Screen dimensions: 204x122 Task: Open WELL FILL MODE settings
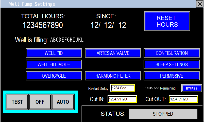click(x=54, y=64)
